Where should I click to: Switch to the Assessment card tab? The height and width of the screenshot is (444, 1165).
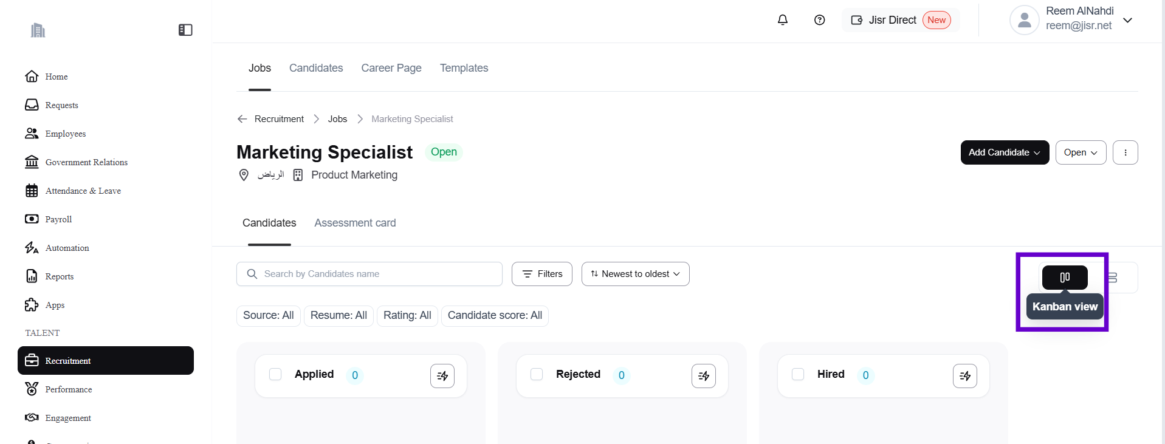[x=355, y=223]
